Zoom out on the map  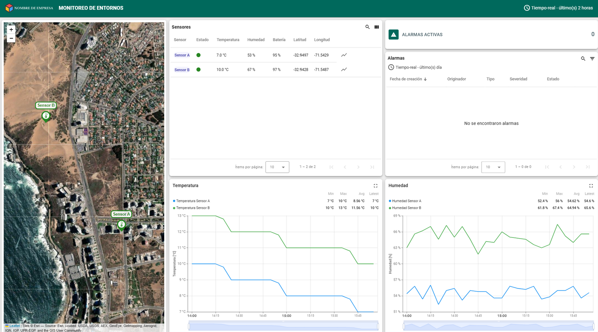pos(11,39)
